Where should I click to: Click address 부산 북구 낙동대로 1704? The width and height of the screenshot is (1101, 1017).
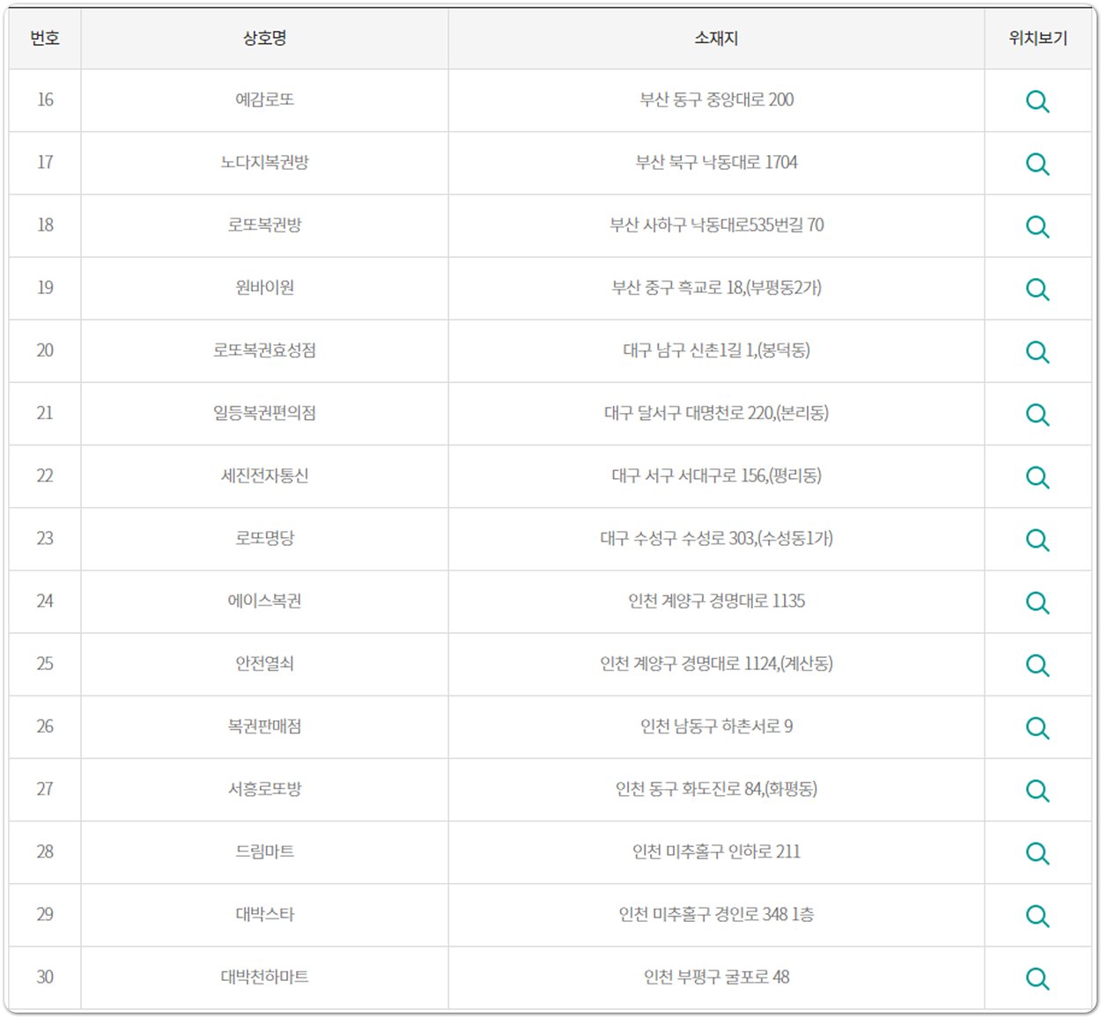tap(716, 162)
